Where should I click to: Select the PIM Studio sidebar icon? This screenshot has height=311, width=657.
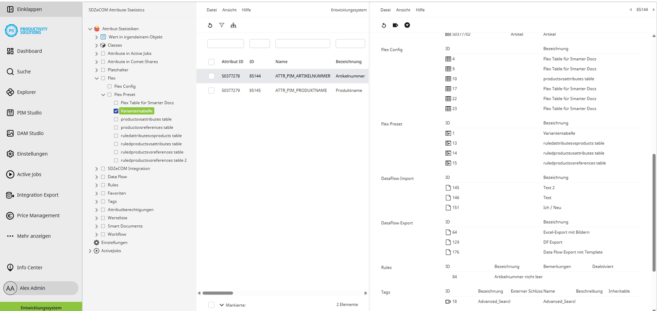coord(10,112)
